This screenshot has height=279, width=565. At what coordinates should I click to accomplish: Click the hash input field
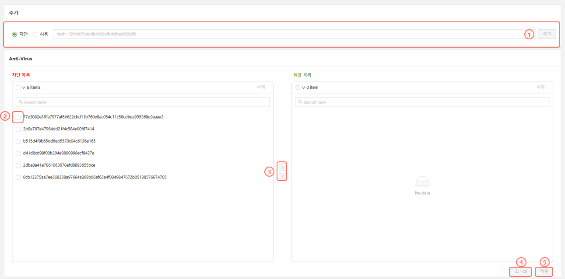(288, 34)
